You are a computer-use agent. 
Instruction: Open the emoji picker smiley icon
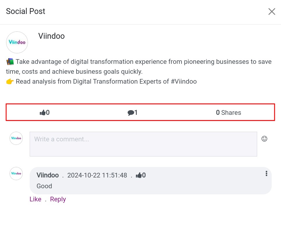pos(264,139)
